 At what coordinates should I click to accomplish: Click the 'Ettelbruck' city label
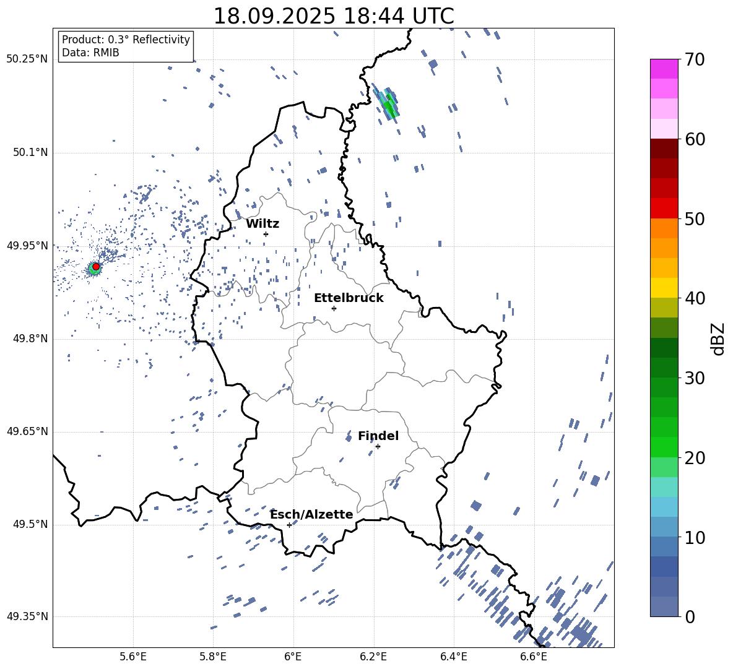click(349, 298)
